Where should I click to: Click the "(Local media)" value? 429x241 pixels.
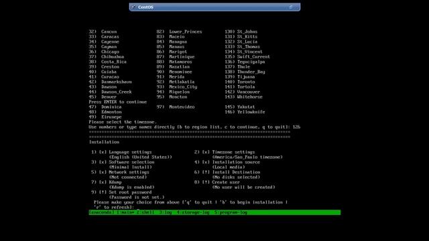229,167
